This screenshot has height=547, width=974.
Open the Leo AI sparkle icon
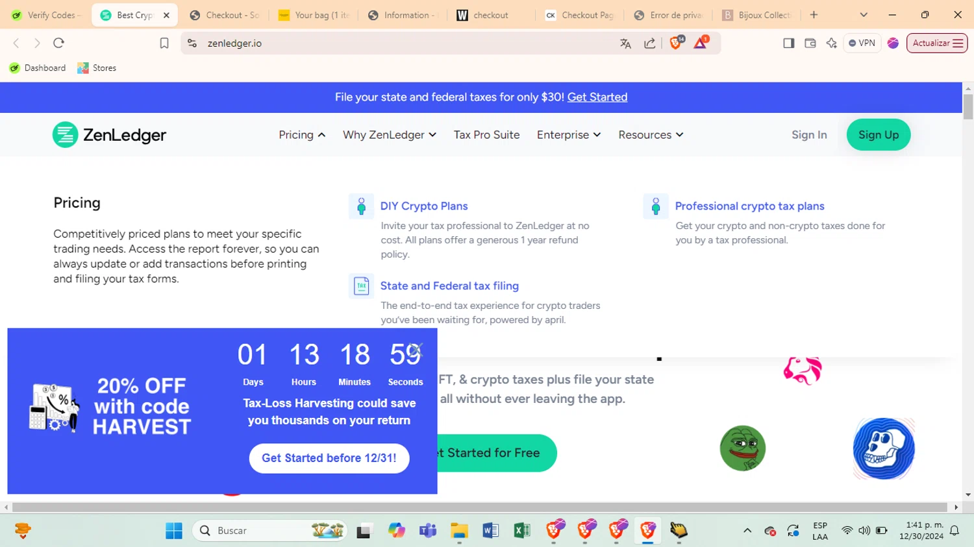[x=831, y=43]
